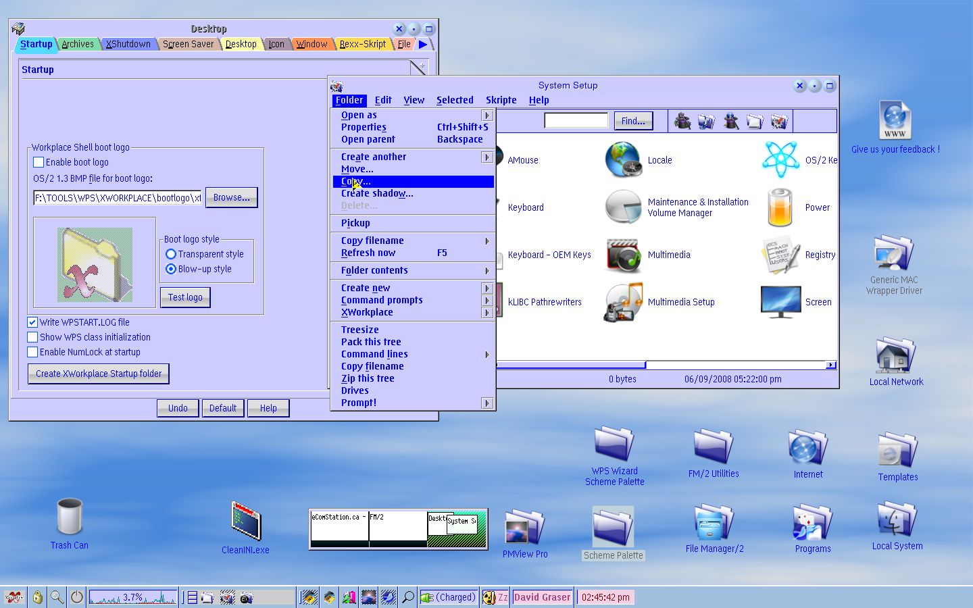The image size is (973, 608).
Task: Click the Default button
Action: 222,408
